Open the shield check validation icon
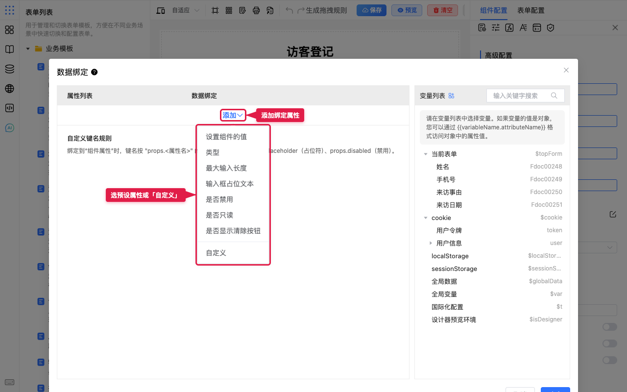This screenshot has height=392, width=627. [551, 28]
